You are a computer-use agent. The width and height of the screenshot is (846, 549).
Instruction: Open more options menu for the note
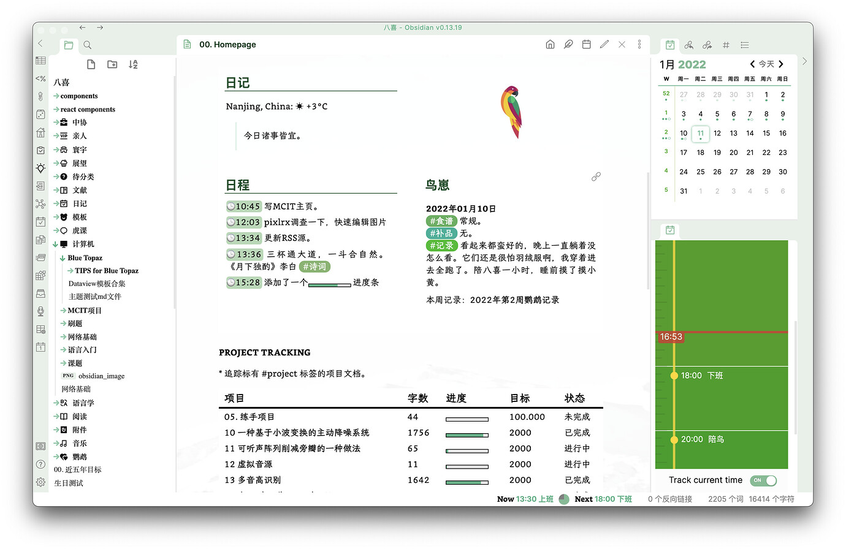point(639,45)
